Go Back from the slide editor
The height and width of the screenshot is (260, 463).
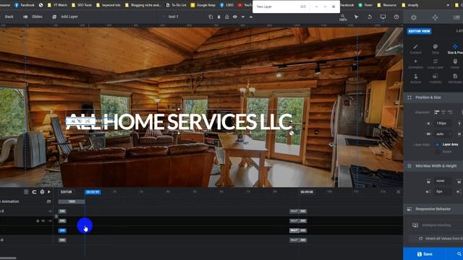point(9,17)
